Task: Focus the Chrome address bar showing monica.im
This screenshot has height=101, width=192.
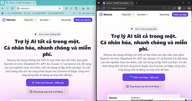Action: pyautogui.click(x=39, y=8)
